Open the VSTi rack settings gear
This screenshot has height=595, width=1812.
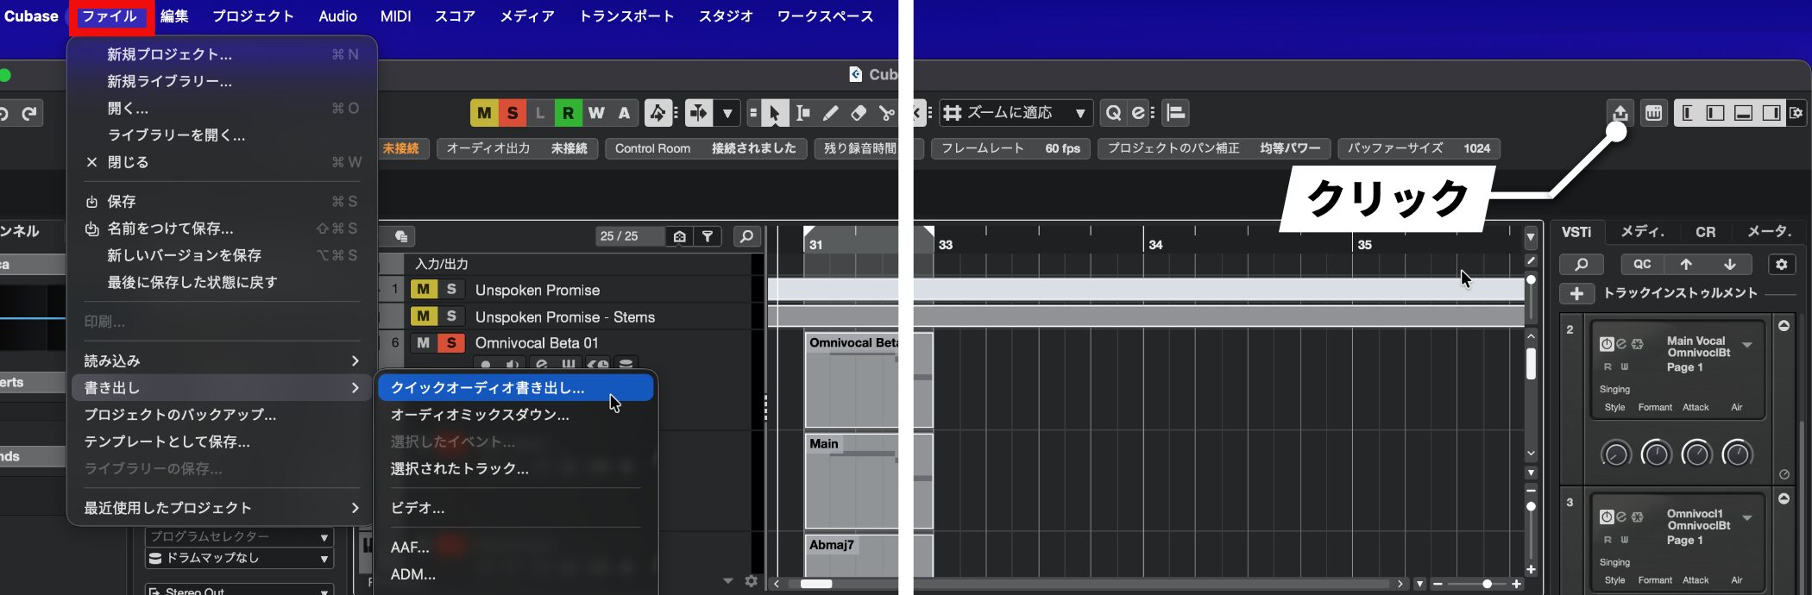coord(1781,265)
